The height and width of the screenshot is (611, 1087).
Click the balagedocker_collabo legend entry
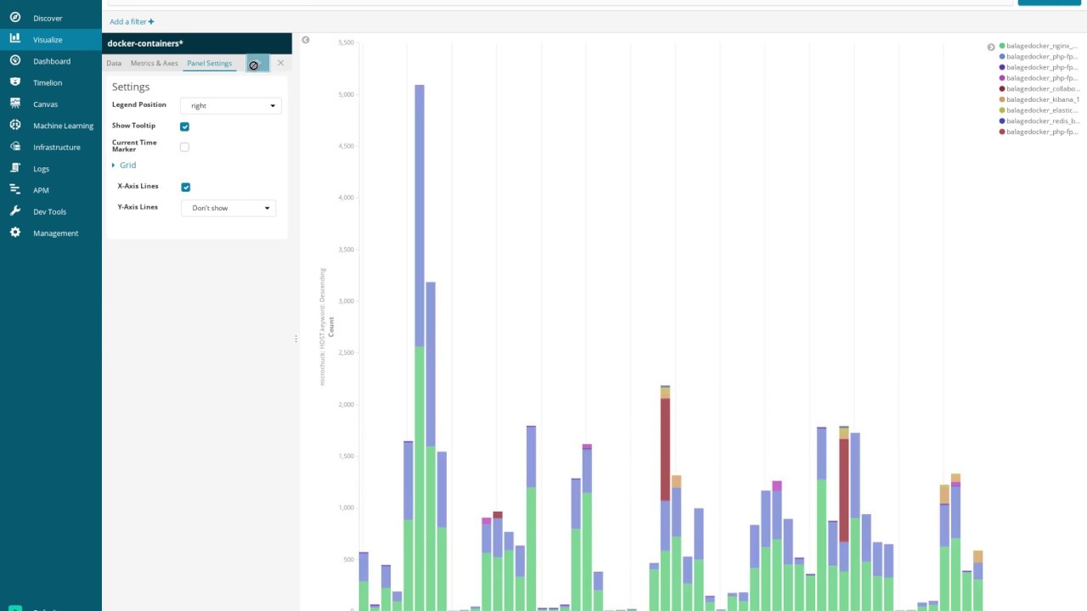[x=1039, y=88]
